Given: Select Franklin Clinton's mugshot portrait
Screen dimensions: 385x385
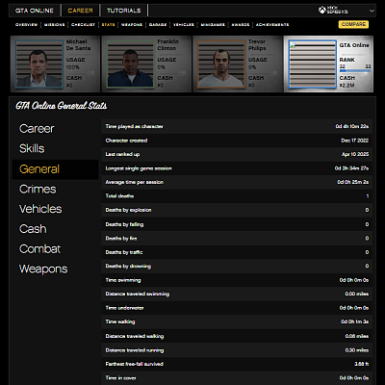Looking at the screenshot, I should [130, 64].
